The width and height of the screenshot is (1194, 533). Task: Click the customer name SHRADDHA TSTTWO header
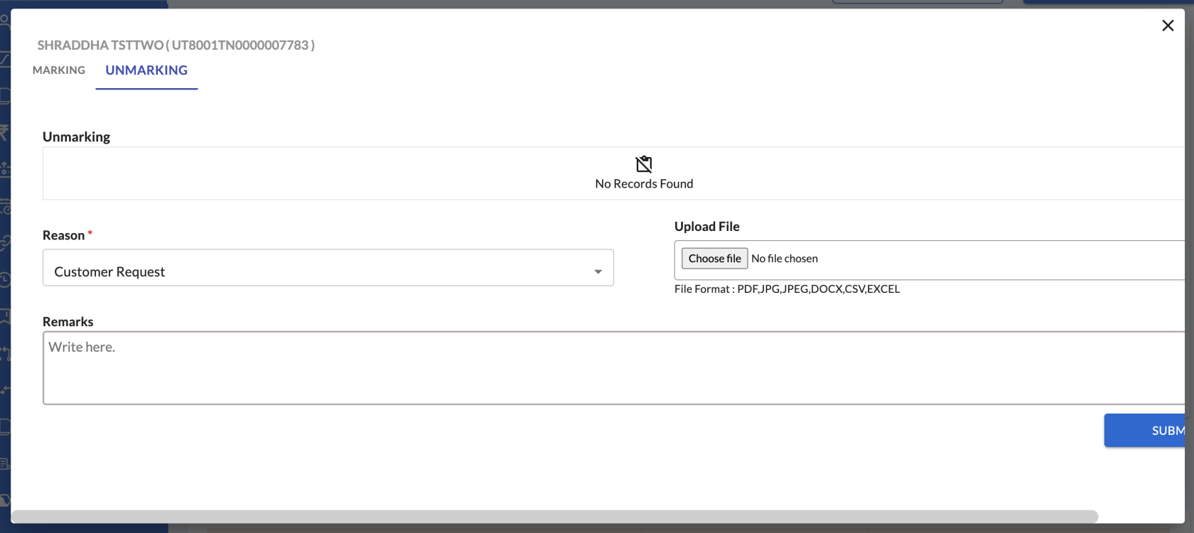pyautogui.click(x=176, y=45)
